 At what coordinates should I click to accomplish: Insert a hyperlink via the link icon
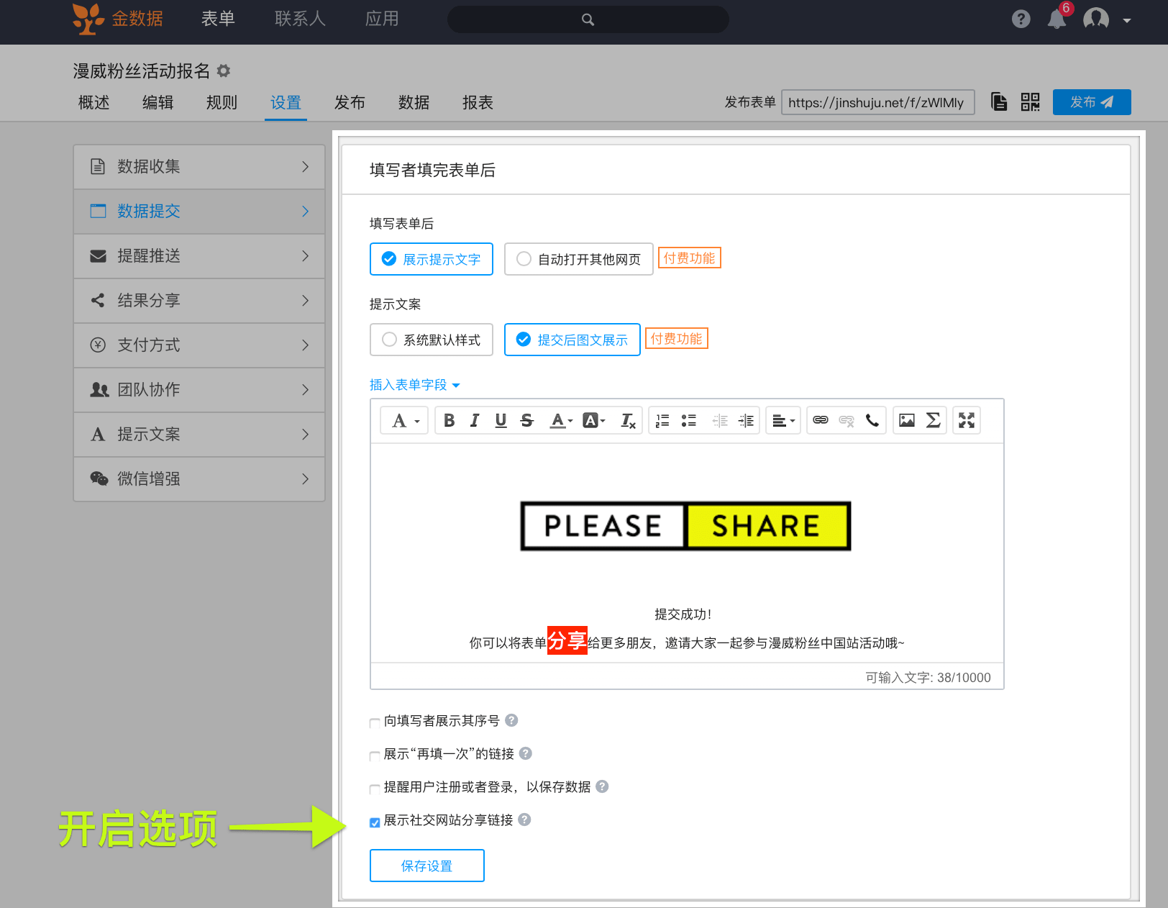click(821, 421)
